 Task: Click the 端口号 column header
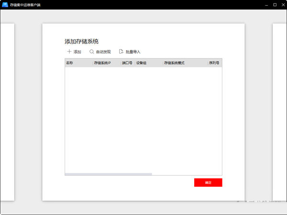pyautogui.click(x=127, y=63)
